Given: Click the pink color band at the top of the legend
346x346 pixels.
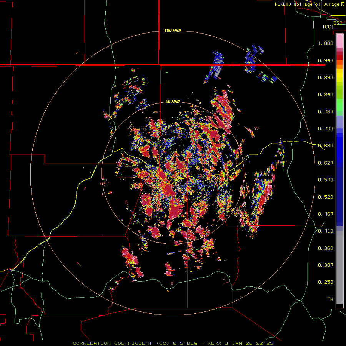Looking at the screenshot, I should click(339, 41).
